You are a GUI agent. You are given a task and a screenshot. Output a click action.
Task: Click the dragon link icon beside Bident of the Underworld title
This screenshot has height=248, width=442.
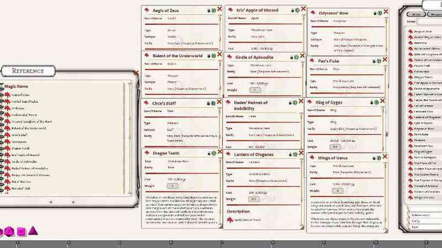point(146,56)
